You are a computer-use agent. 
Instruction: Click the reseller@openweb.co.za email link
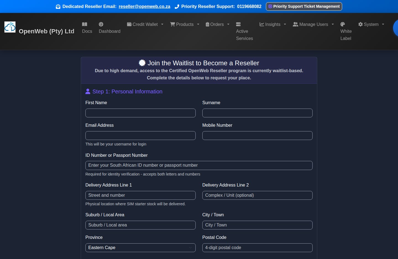145,6
